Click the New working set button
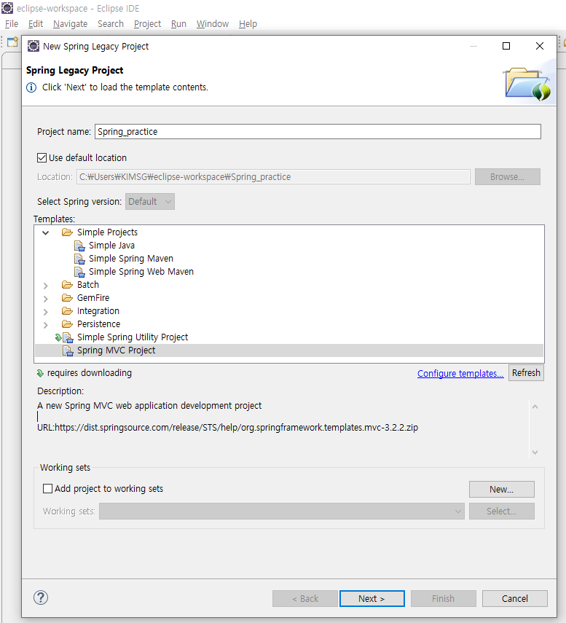The image size is (566, 623). point(502,490)
